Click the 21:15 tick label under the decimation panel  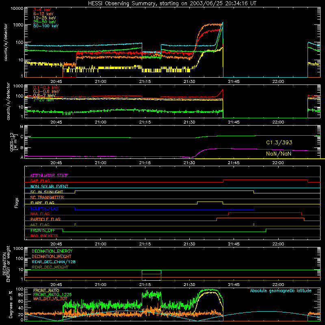click(x=145, y=285)
